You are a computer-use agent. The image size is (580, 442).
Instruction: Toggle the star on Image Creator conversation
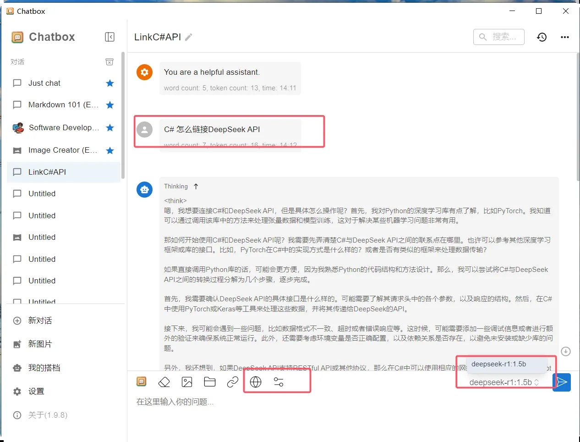point(110,150)
